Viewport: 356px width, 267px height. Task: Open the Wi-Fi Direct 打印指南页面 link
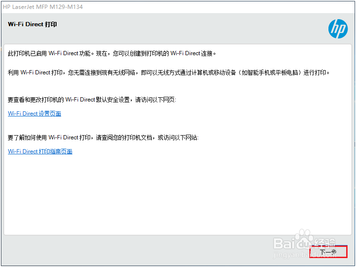(40, 152)
